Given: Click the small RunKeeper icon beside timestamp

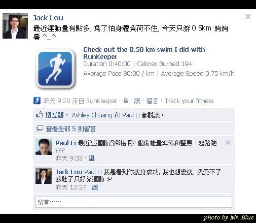Looking at the screenshot, I should coord(37,101).
